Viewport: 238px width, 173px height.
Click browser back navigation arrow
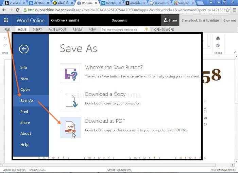click(x=4, y=10)
